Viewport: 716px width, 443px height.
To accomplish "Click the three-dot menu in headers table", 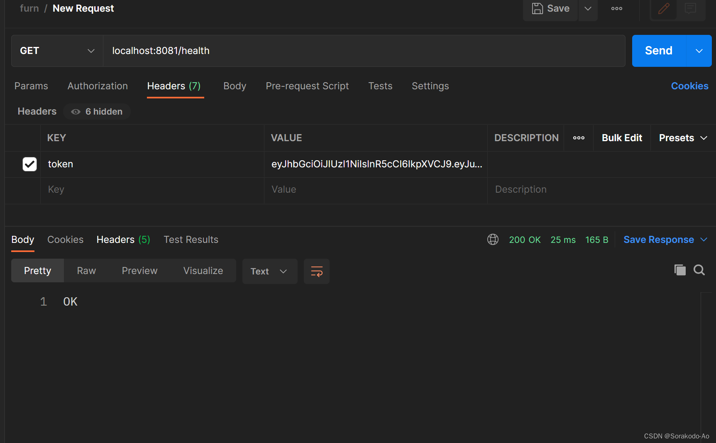I will [578, 137].
